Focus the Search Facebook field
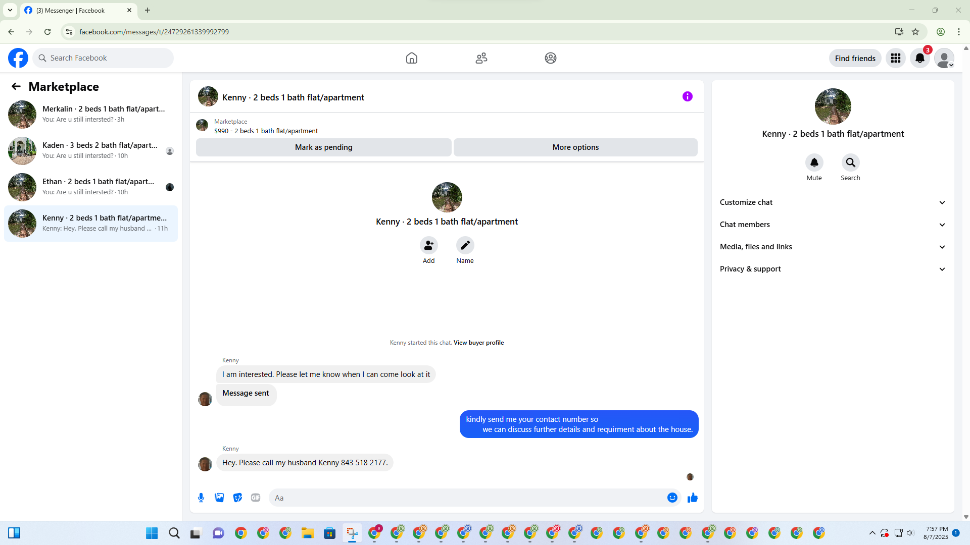The image size is (970, 545). pyautogui.click(x=103, y=58)
